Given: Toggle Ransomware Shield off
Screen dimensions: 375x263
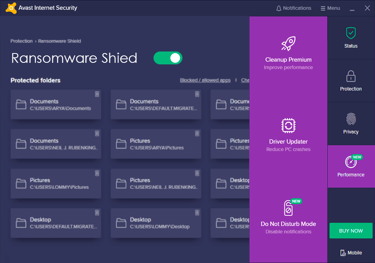Looking at the screenshot, I should coord(168,58).
